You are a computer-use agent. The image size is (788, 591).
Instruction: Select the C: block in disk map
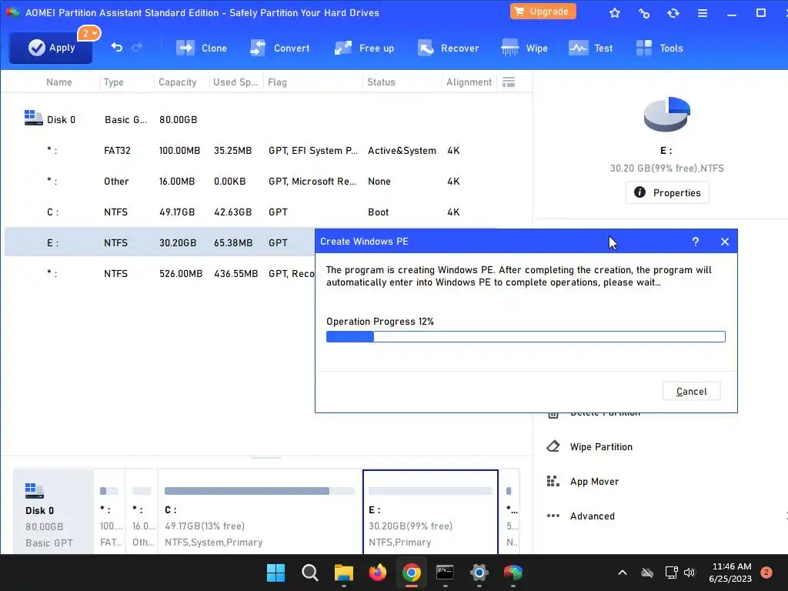click(x=259, y=512)
